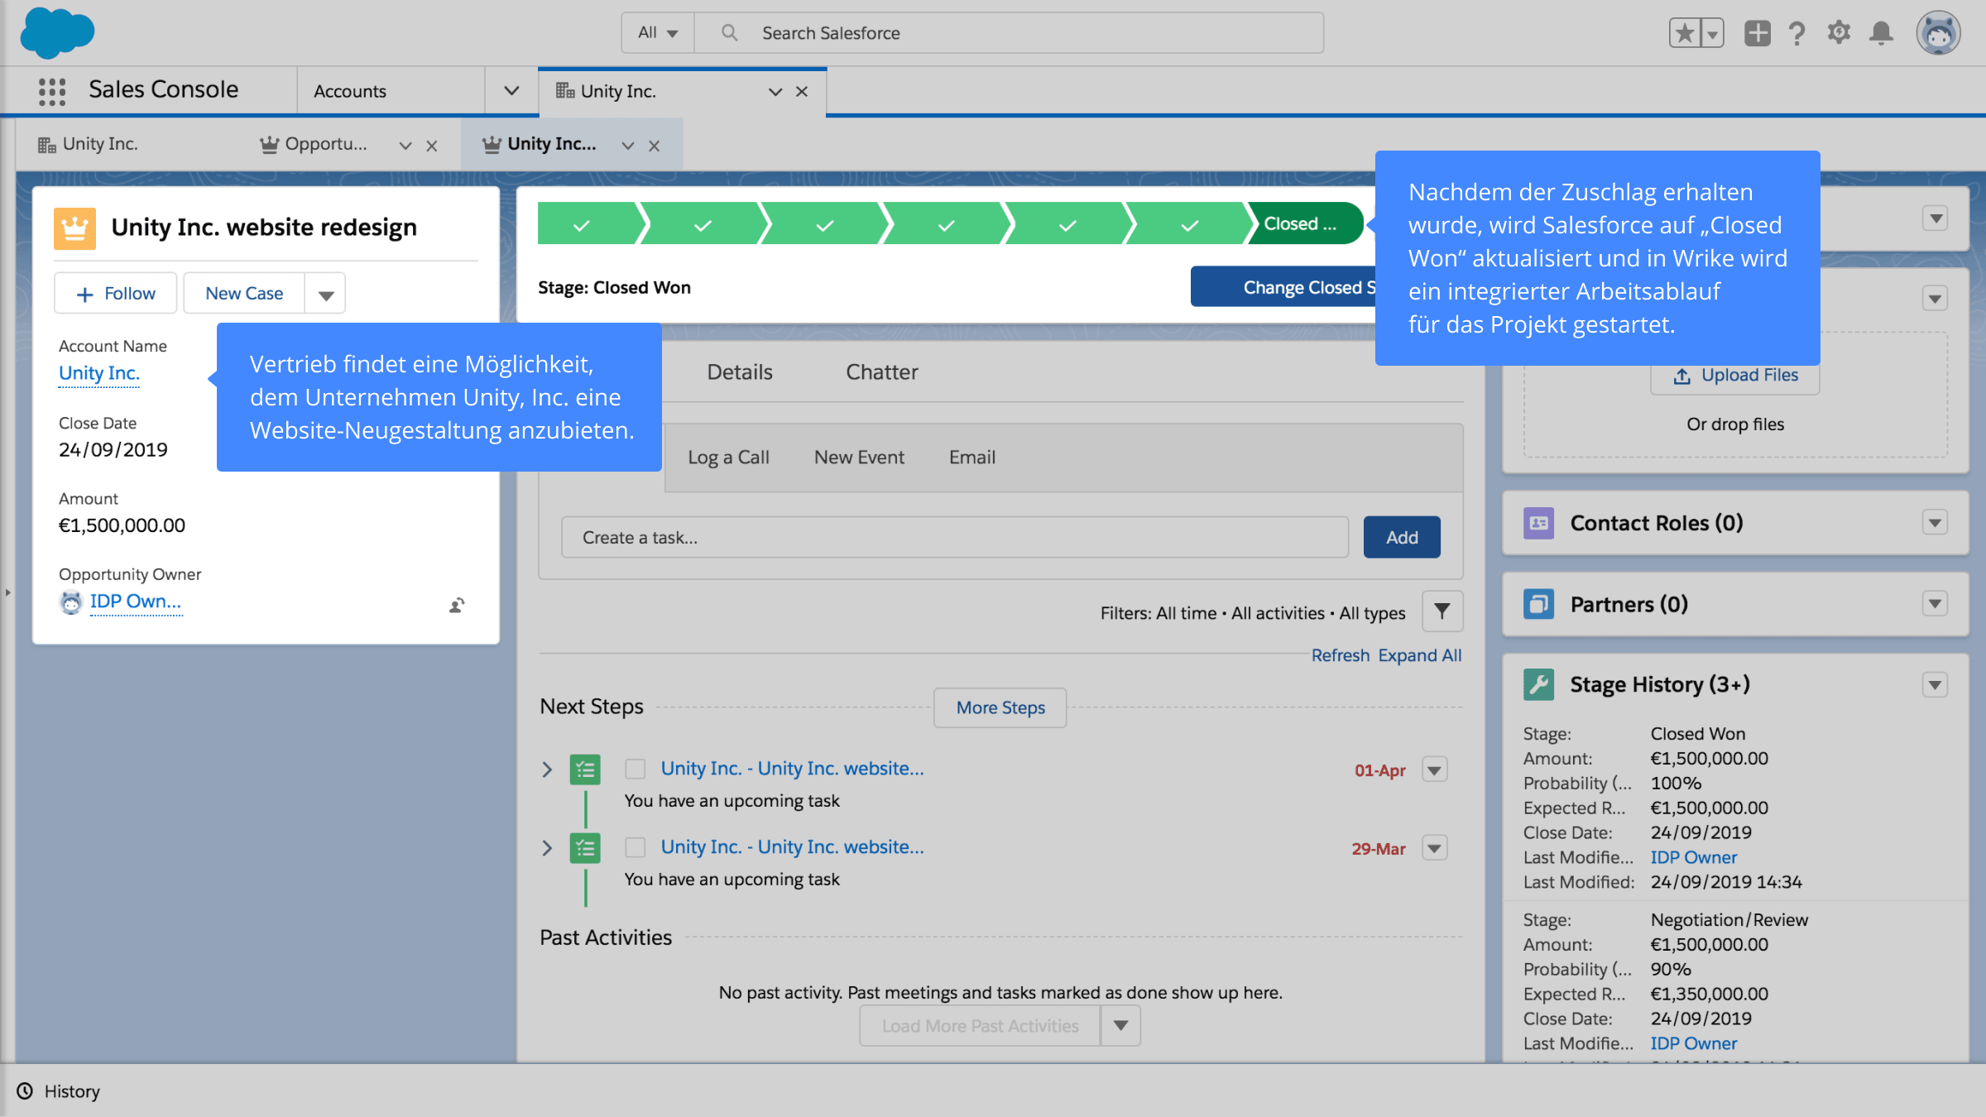Screen dimensions: 1986x1117
Task: Tick the checkbox for 29-Mar task
Action: pos(636,847)
